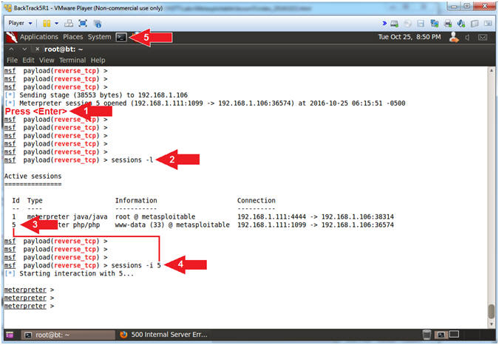Click scrollbar up arrow in terminal
Screen dimensions: 499x345
(492, 70)
